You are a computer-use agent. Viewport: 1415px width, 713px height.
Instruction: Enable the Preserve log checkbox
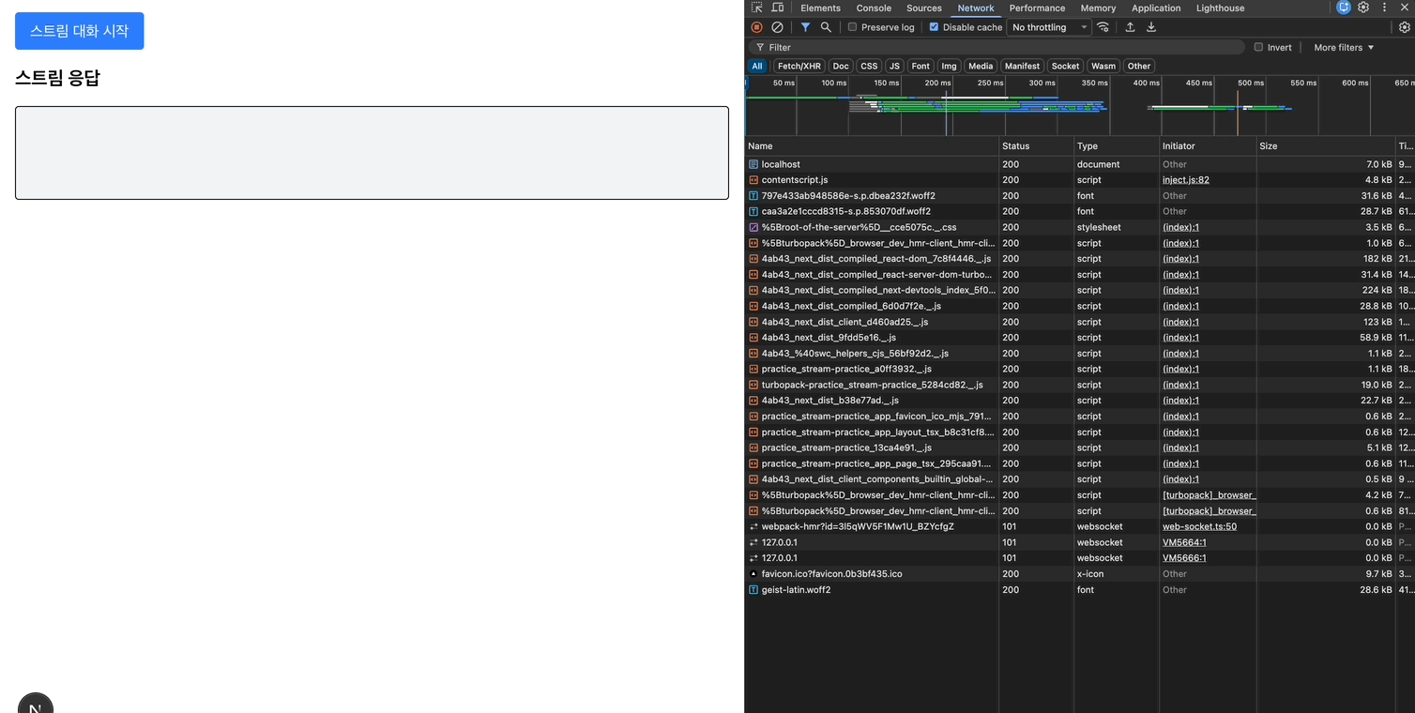click(853, 27)
